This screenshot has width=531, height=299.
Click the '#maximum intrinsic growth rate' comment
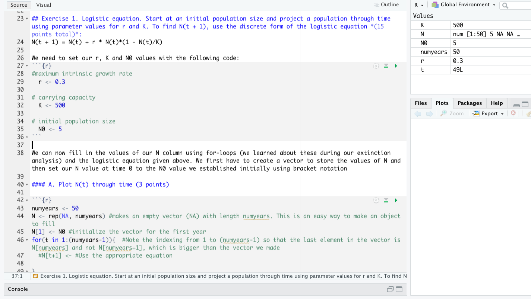coord(82,74)
